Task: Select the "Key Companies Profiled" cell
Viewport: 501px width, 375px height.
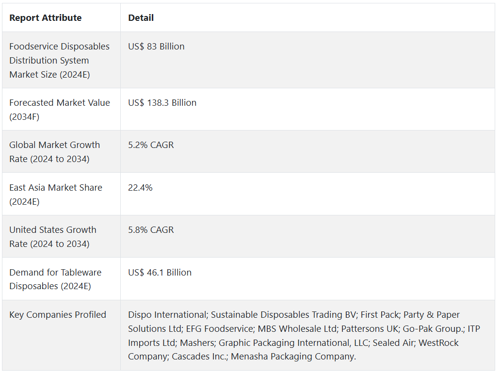Action: tap(58, 315)
